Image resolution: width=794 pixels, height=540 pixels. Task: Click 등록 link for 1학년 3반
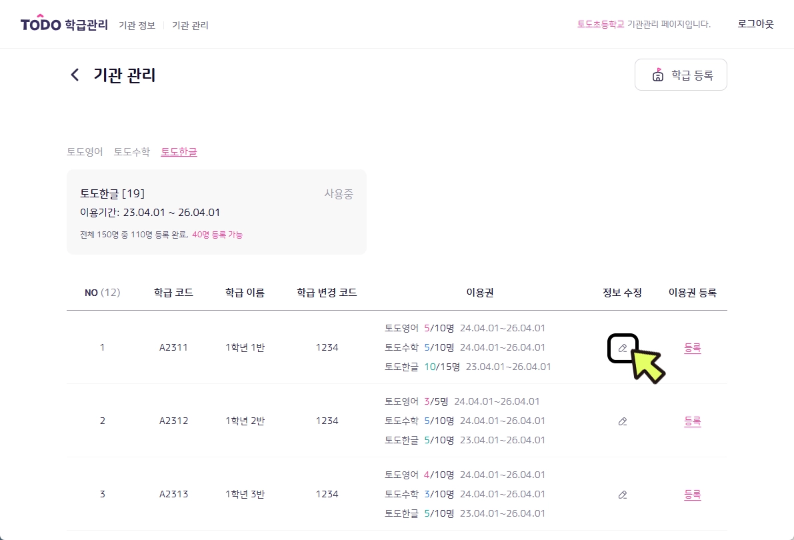[692, 495]
